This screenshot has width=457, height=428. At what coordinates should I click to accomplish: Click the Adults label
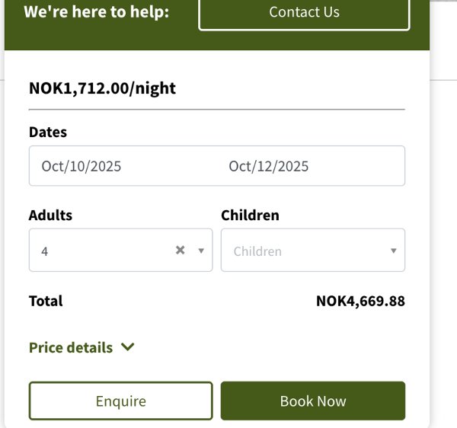click(50, 215)
